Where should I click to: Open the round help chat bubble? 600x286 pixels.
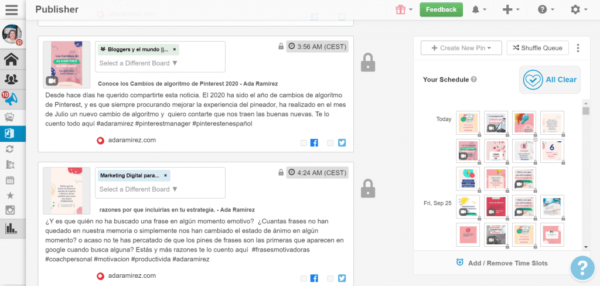pos(582,268)
